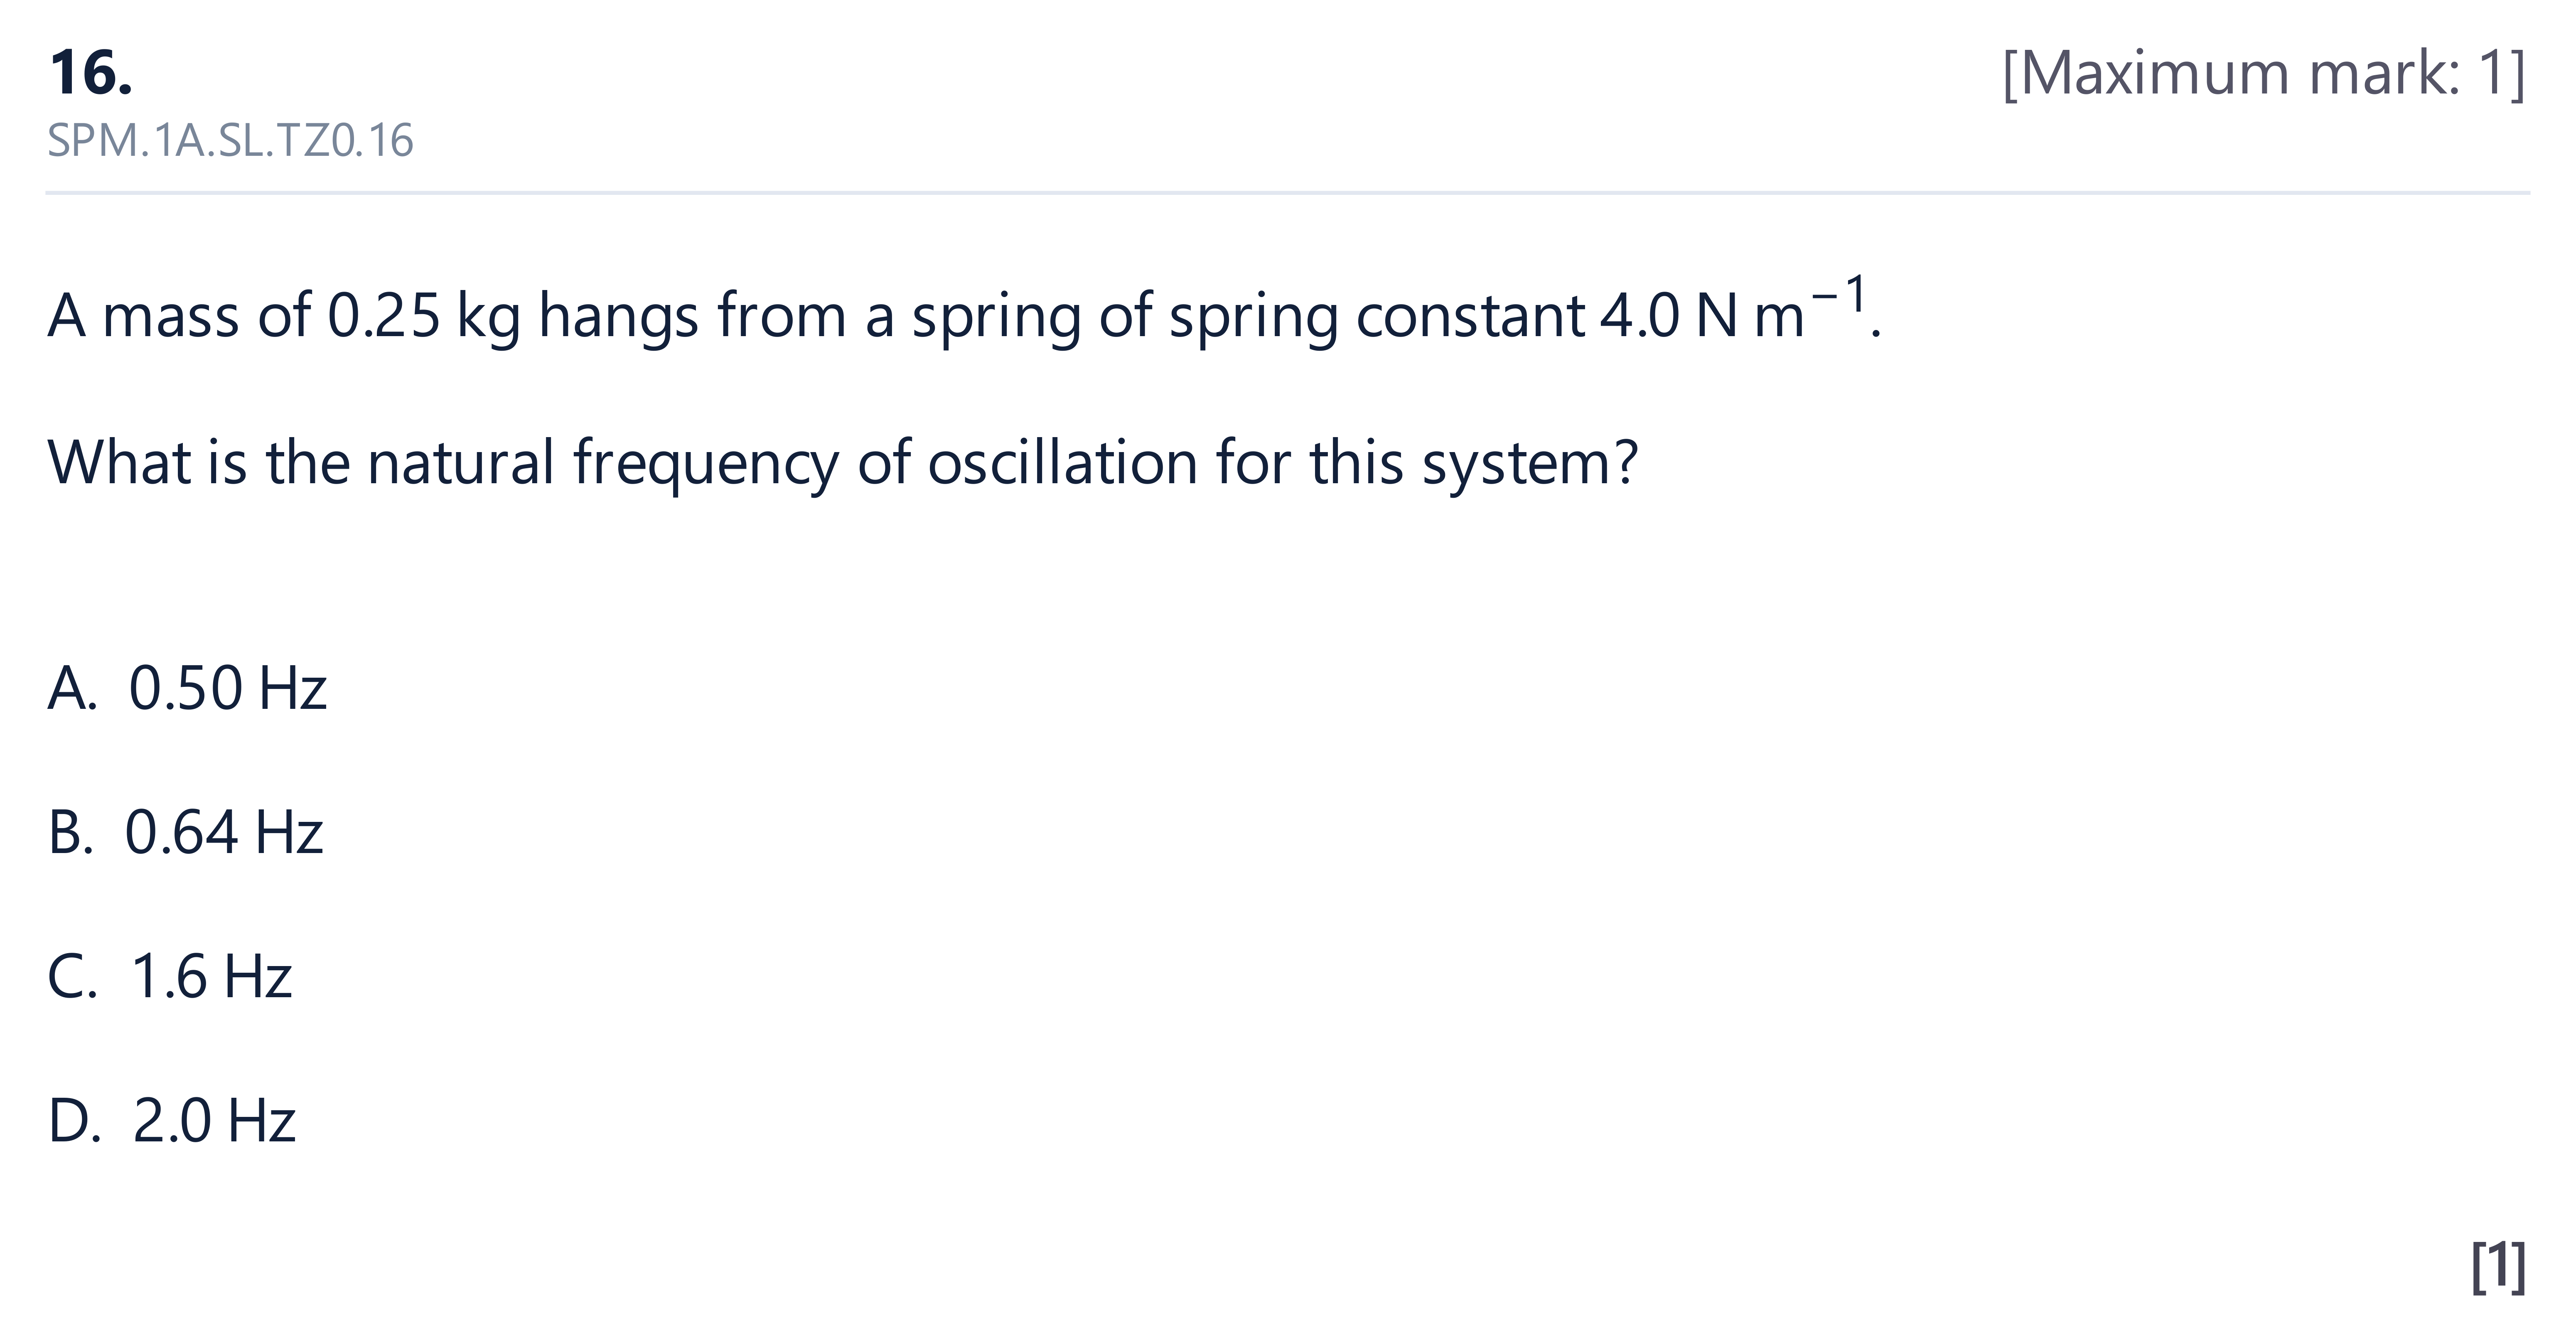Viewport: 2576px width, 1340px height.
Task: Click the horizontal divider under the header
Action: pyautogui.click(x=1288, y=192)
